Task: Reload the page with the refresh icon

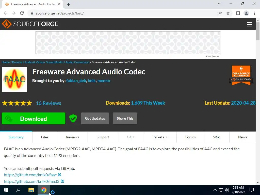Action: (22, 13)
